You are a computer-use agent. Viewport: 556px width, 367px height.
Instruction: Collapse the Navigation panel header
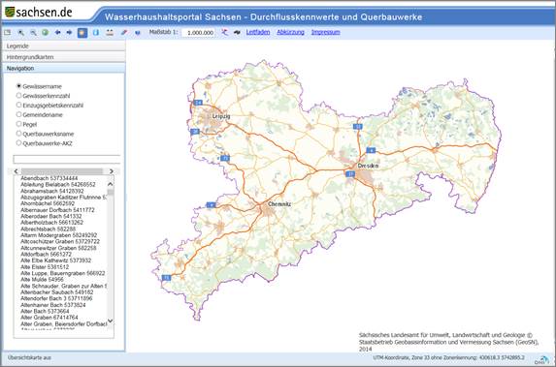tap(64, 68)
